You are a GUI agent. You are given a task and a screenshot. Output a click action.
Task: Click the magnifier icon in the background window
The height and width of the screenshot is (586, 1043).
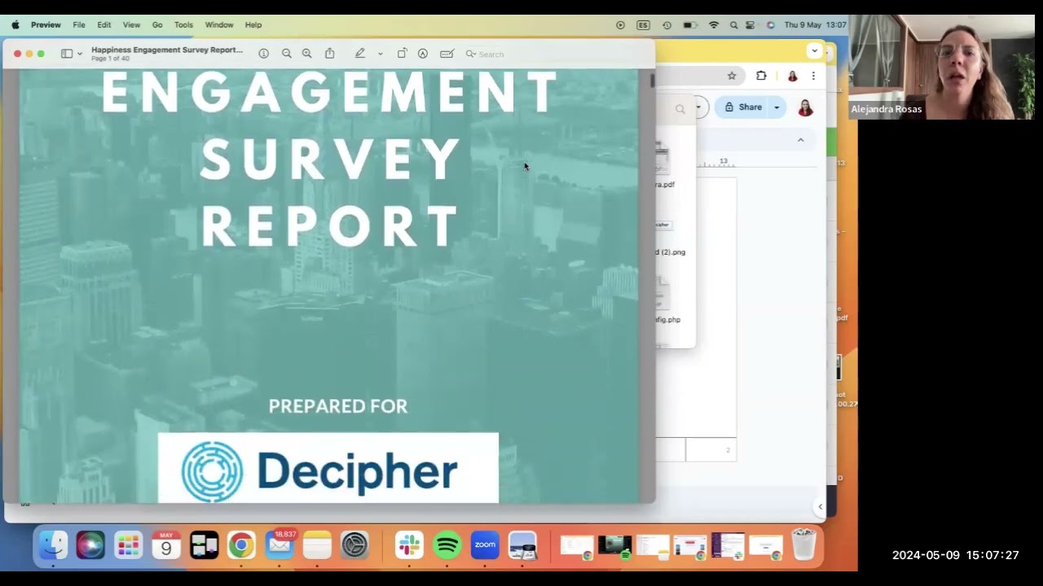click(x=680, y=109)
